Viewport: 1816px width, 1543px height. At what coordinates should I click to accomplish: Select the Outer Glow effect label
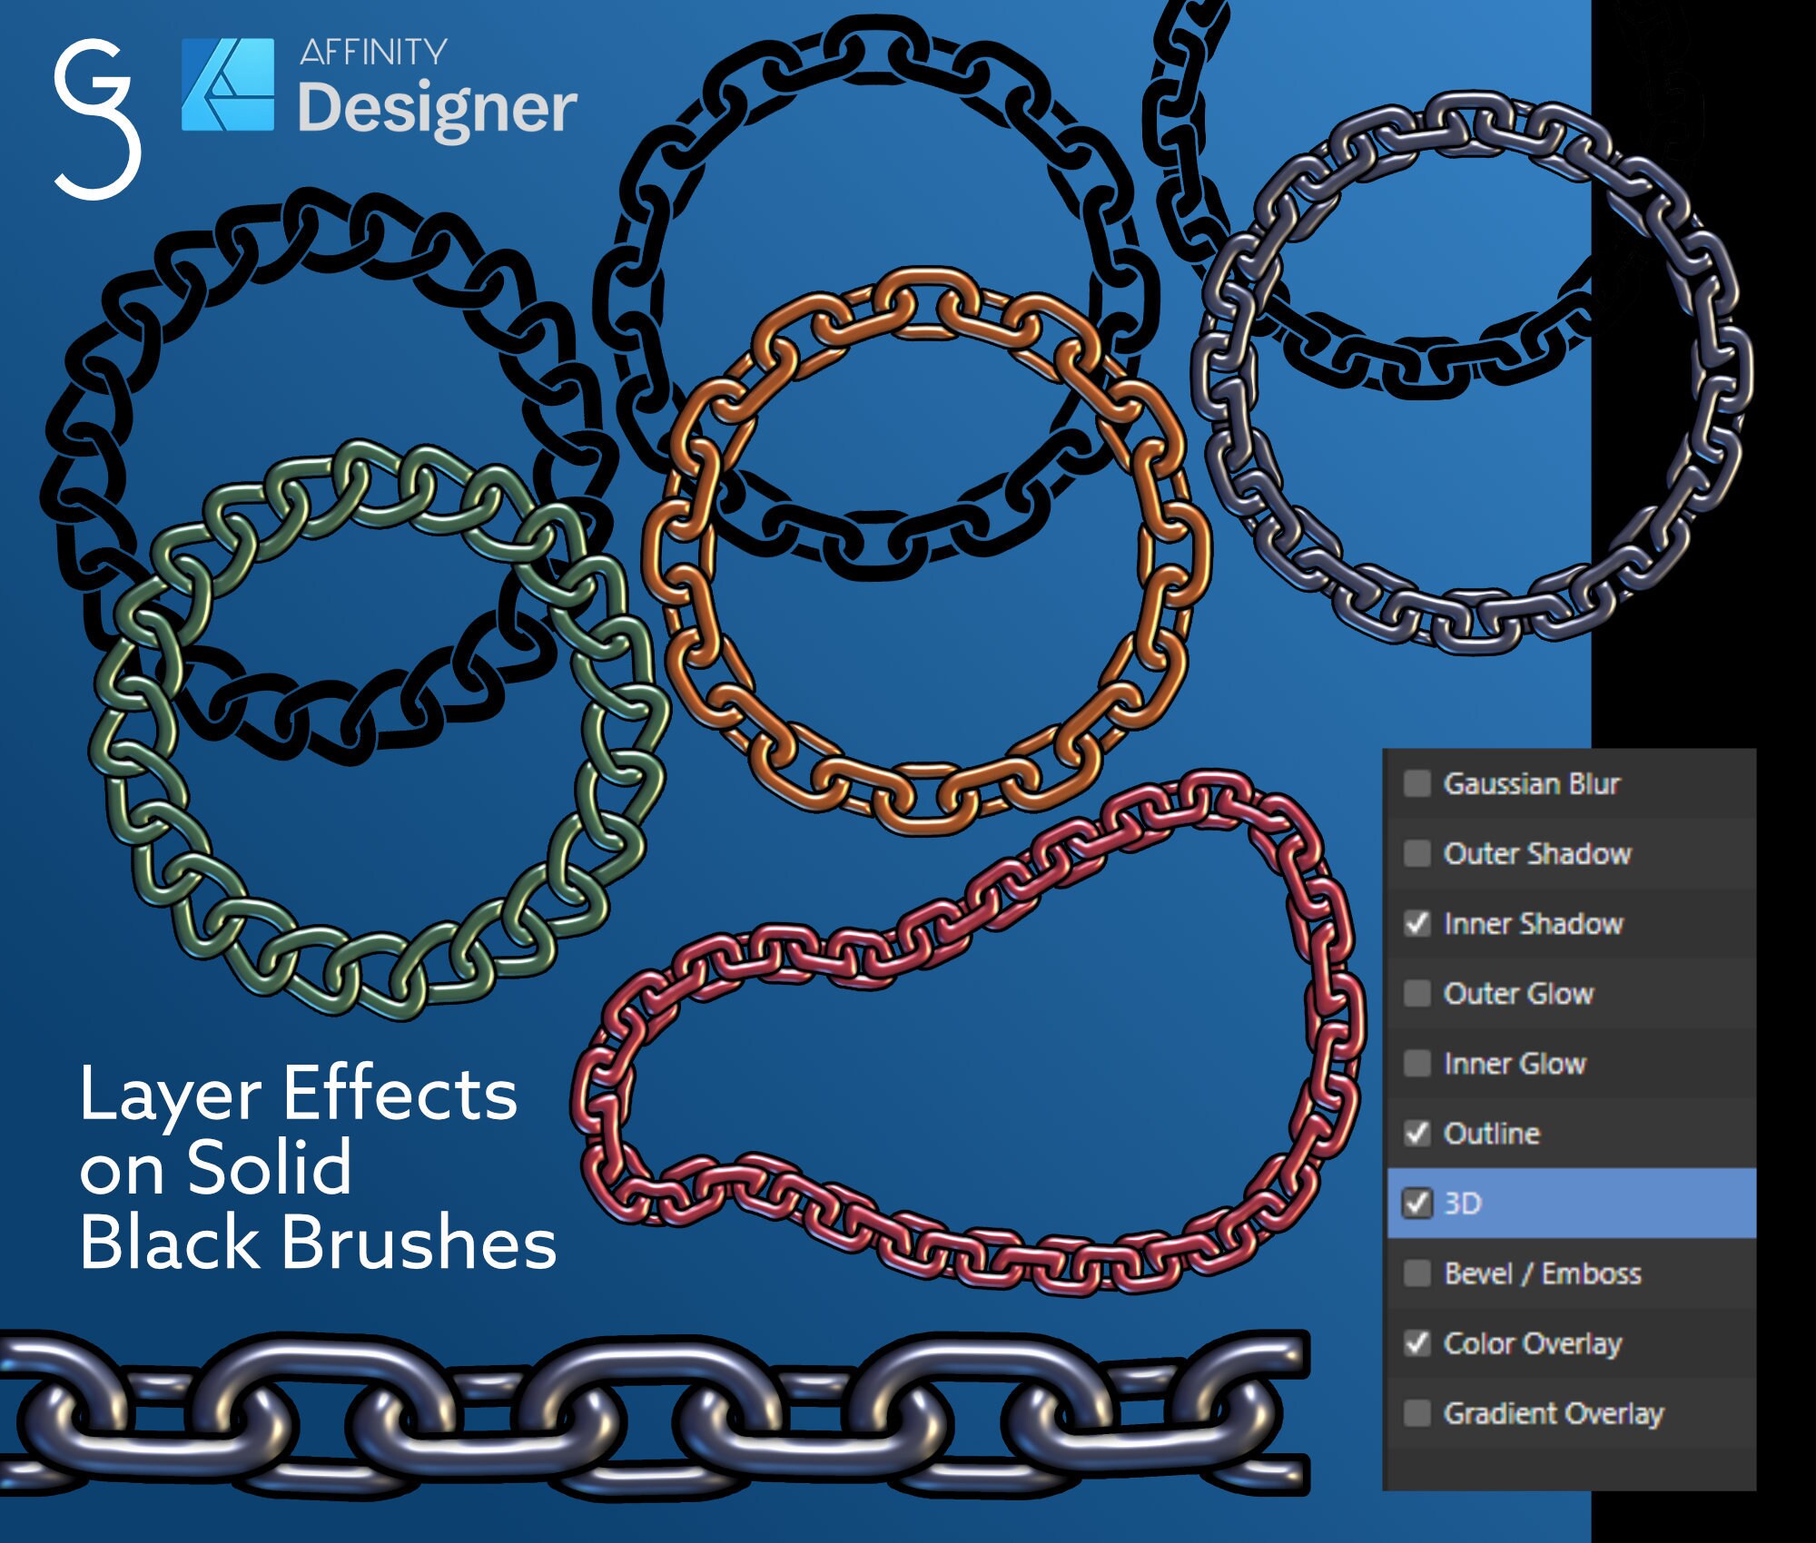1519,993
